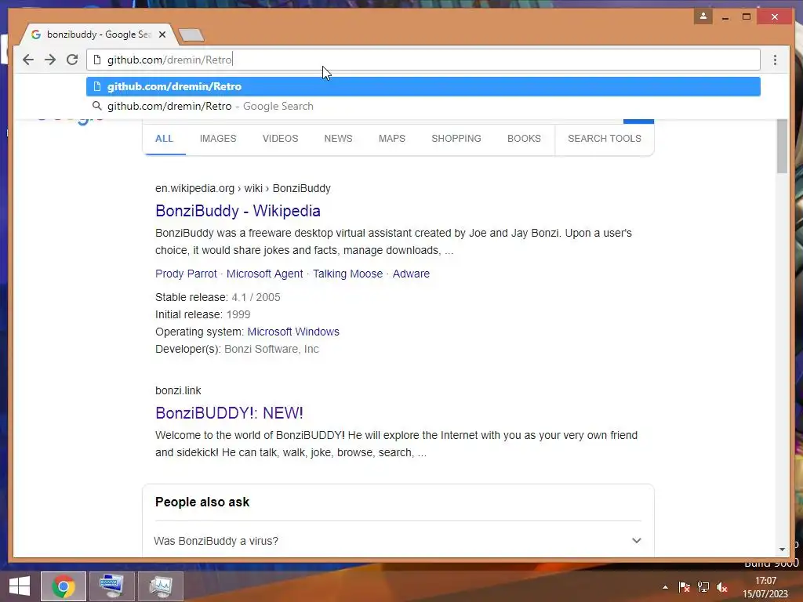This screenshot has height=602, width=803.
Task: Click the search suggestion magnifier icon
Action: [x=96, y=106]
